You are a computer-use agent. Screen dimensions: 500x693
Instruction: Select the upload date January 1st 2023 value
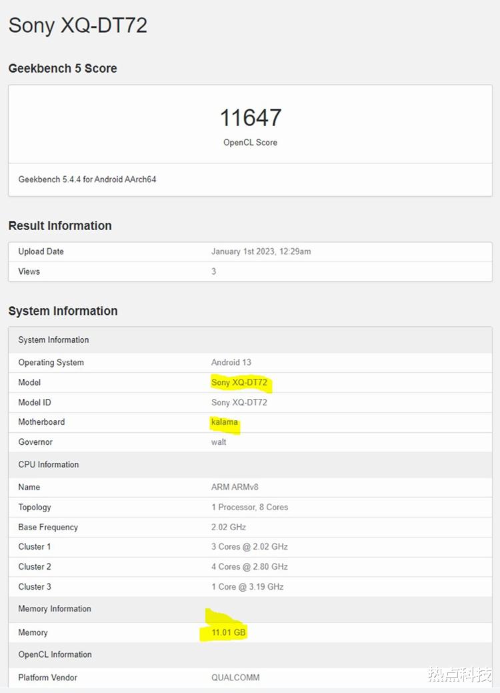pyautogui.click(x=261, y=251)
